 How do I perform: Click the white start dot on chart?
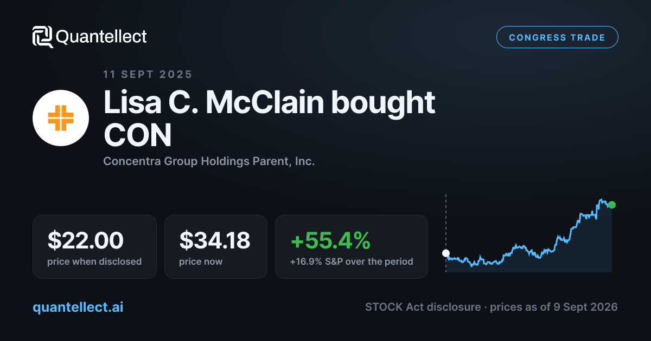[446, 253]
